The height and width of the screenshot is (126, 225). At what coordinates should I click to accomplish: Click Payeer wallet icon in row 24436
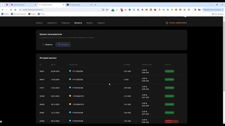(70, 121)
